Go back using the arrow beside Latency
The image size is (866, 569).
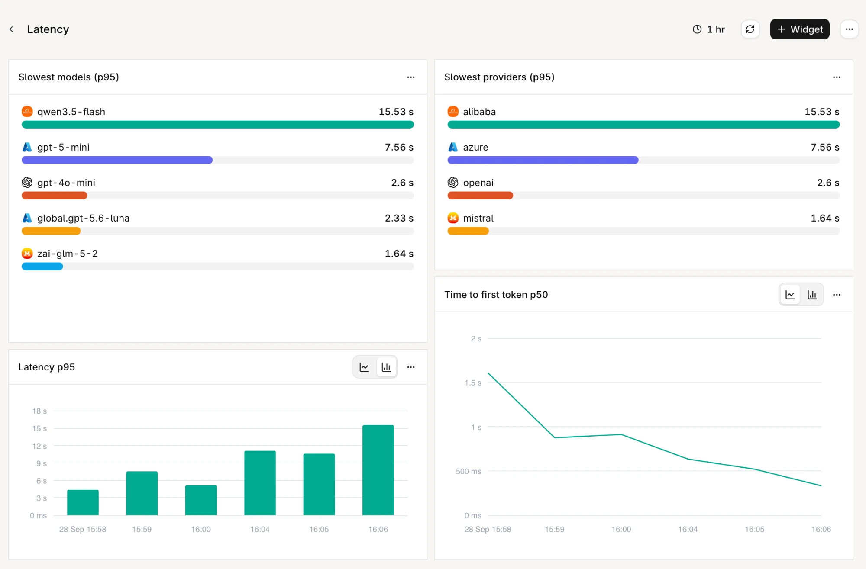(11, 29)
